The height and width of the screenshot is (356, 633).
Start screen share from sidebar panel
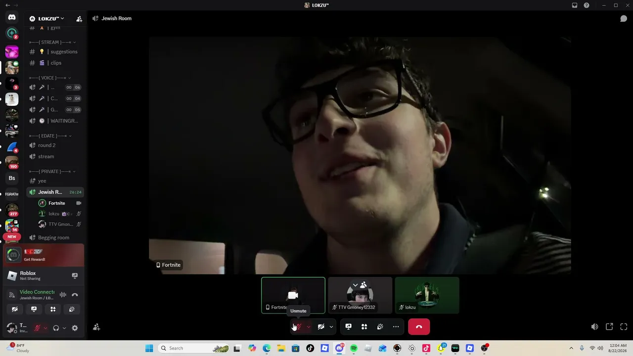34,309
